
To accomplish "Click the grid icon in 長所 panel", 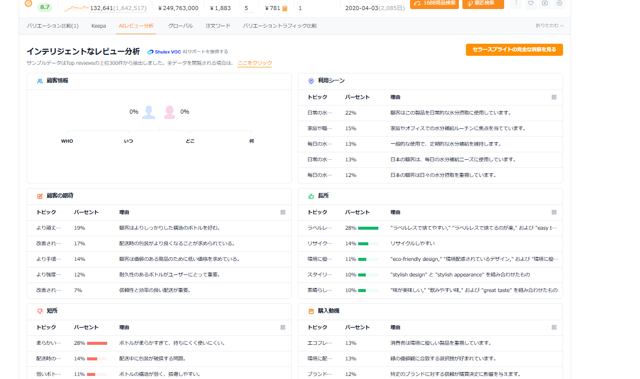I will 554,212.
